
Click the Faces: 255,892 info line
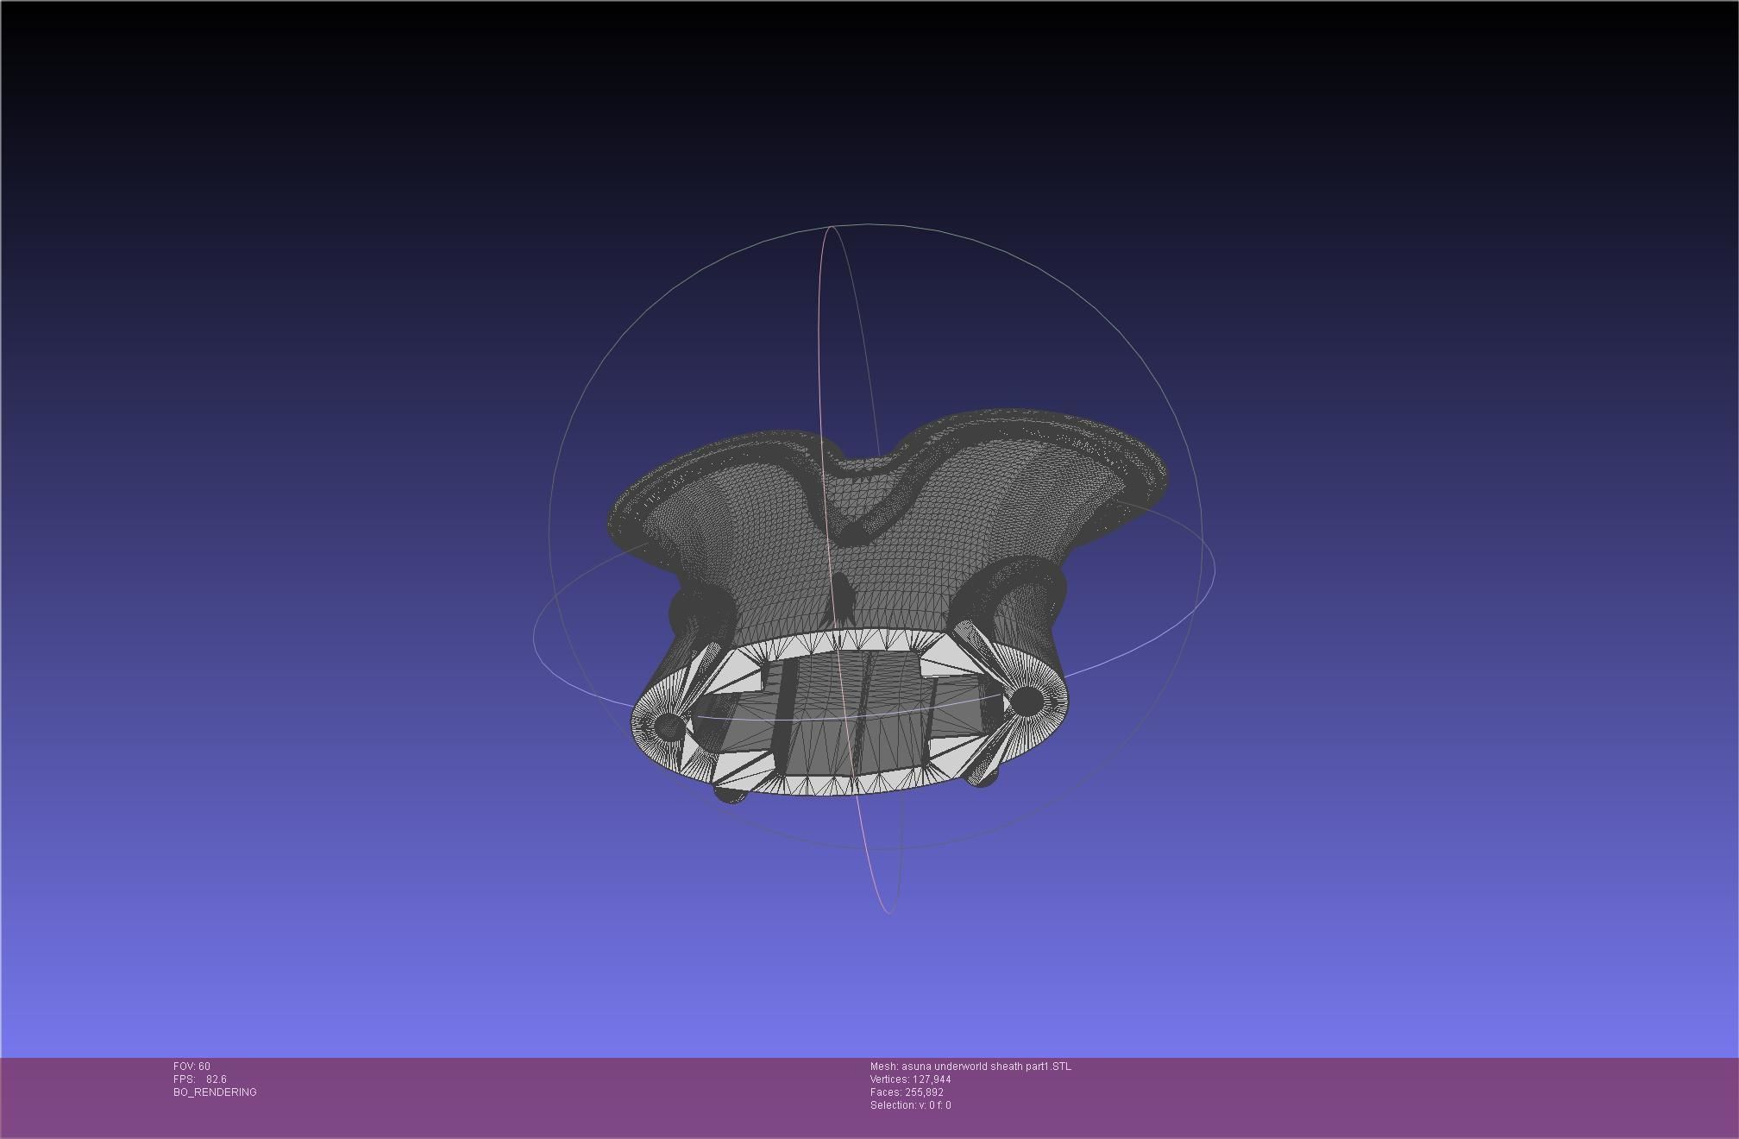tap(907, 1092)
